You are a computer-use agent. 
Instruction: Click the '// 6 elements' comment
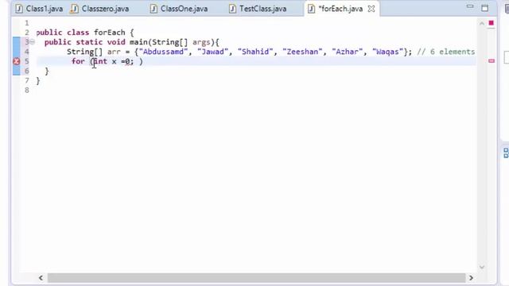click(x=446, y=52)
